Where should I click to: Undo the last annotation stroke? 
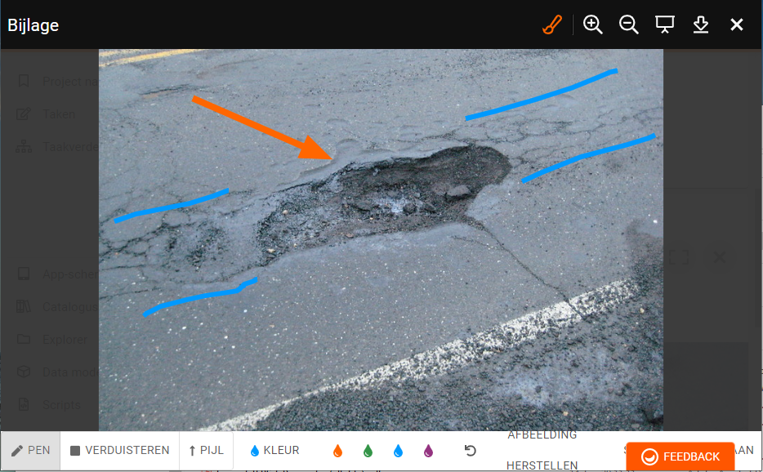pyautogui.click(x=470, y=451)
